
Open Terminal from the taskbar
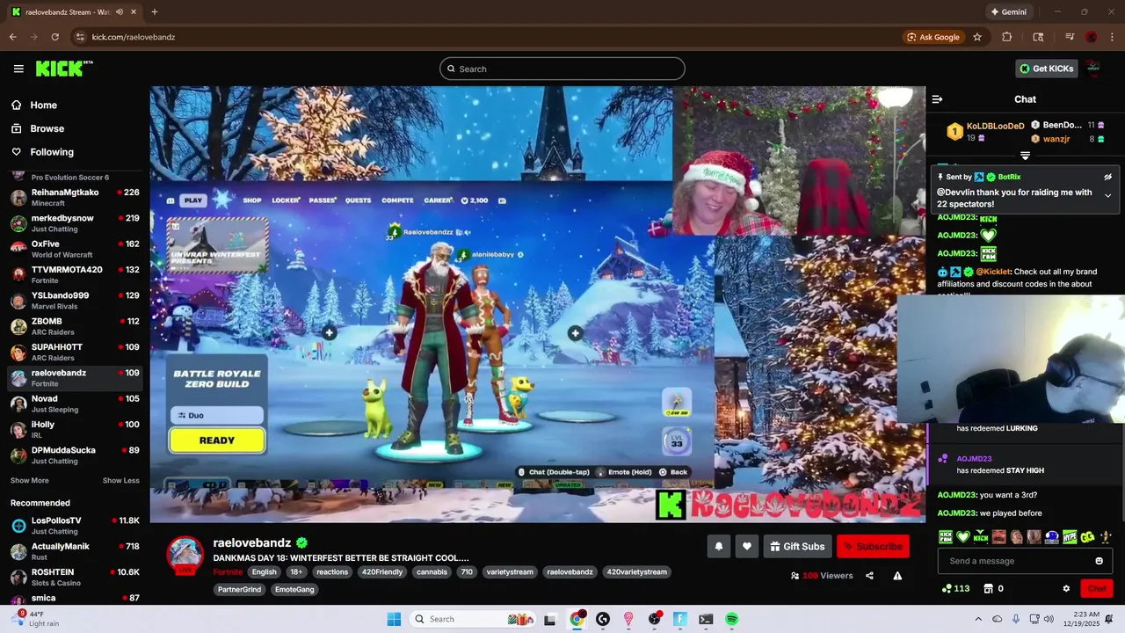pos(706,619)
